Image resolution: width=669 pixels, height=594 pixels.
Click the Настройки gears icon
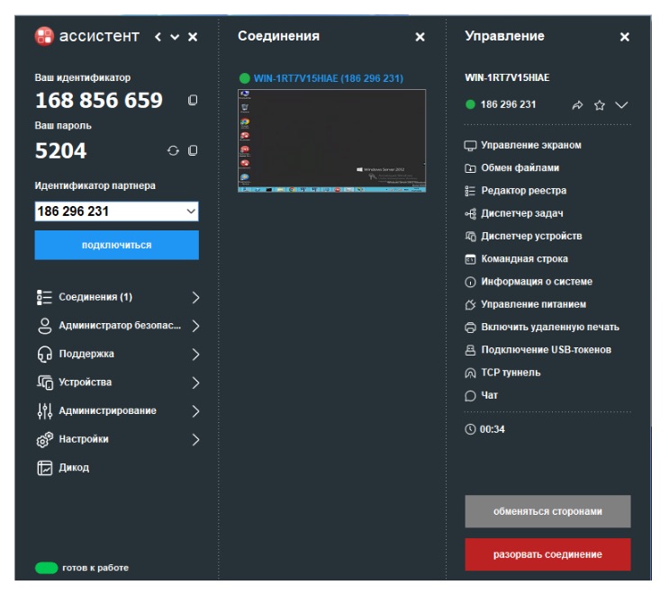click(x=44, y=439)
